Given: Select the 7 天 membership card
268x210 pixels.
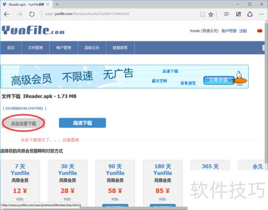Looking at the screenshot, I should (20, 183).
